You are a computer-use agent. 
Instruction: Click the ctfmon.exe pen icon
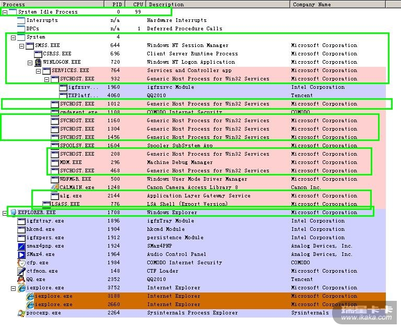[x=21, y=271]
